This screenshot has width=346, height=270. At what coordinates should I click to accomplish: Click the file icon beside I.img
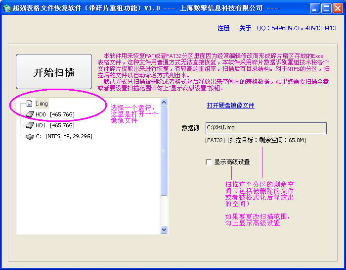pos(30,104)
